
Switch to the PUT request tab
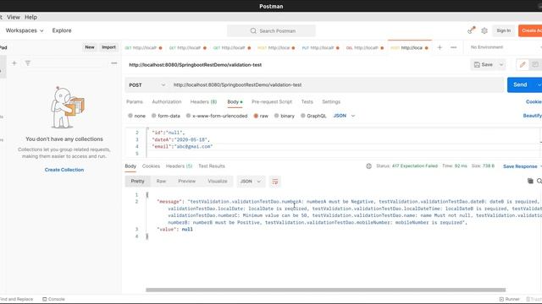pos(320,47)
